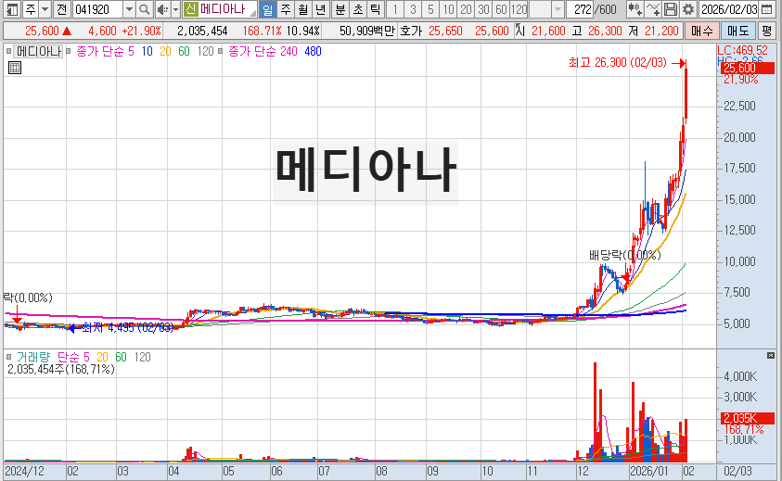Screen dimensions: 782x481
Task: Click the 거래량 volume legend label
Action: [33, 357]
